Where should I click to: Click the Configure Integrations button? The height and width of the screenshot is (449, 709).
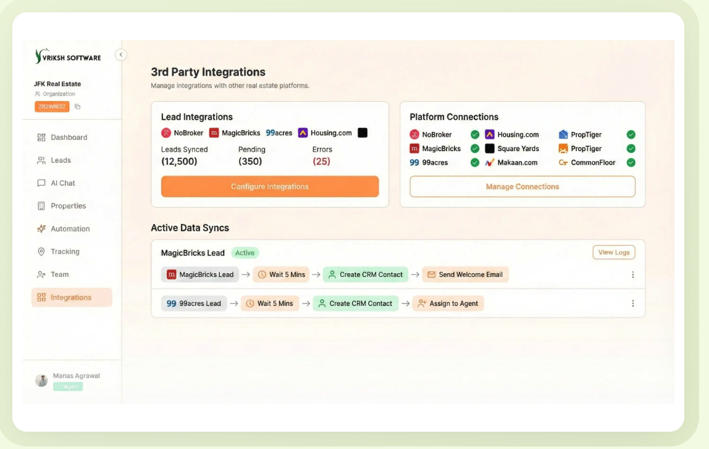click(x=270, y=186)
